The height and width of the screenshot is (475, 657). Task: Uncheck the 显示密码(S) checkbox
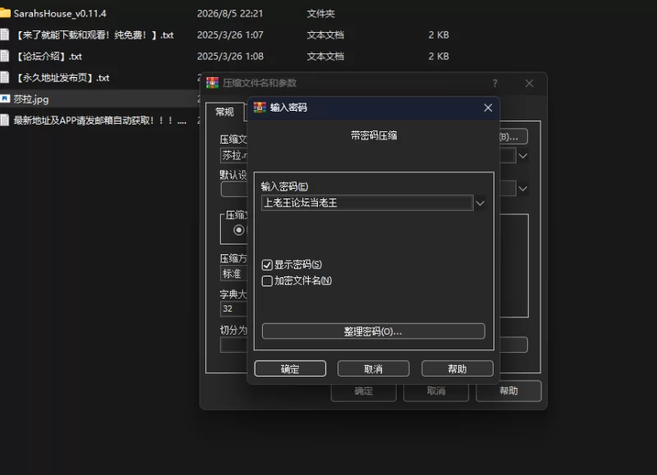(x=267, y=265)
